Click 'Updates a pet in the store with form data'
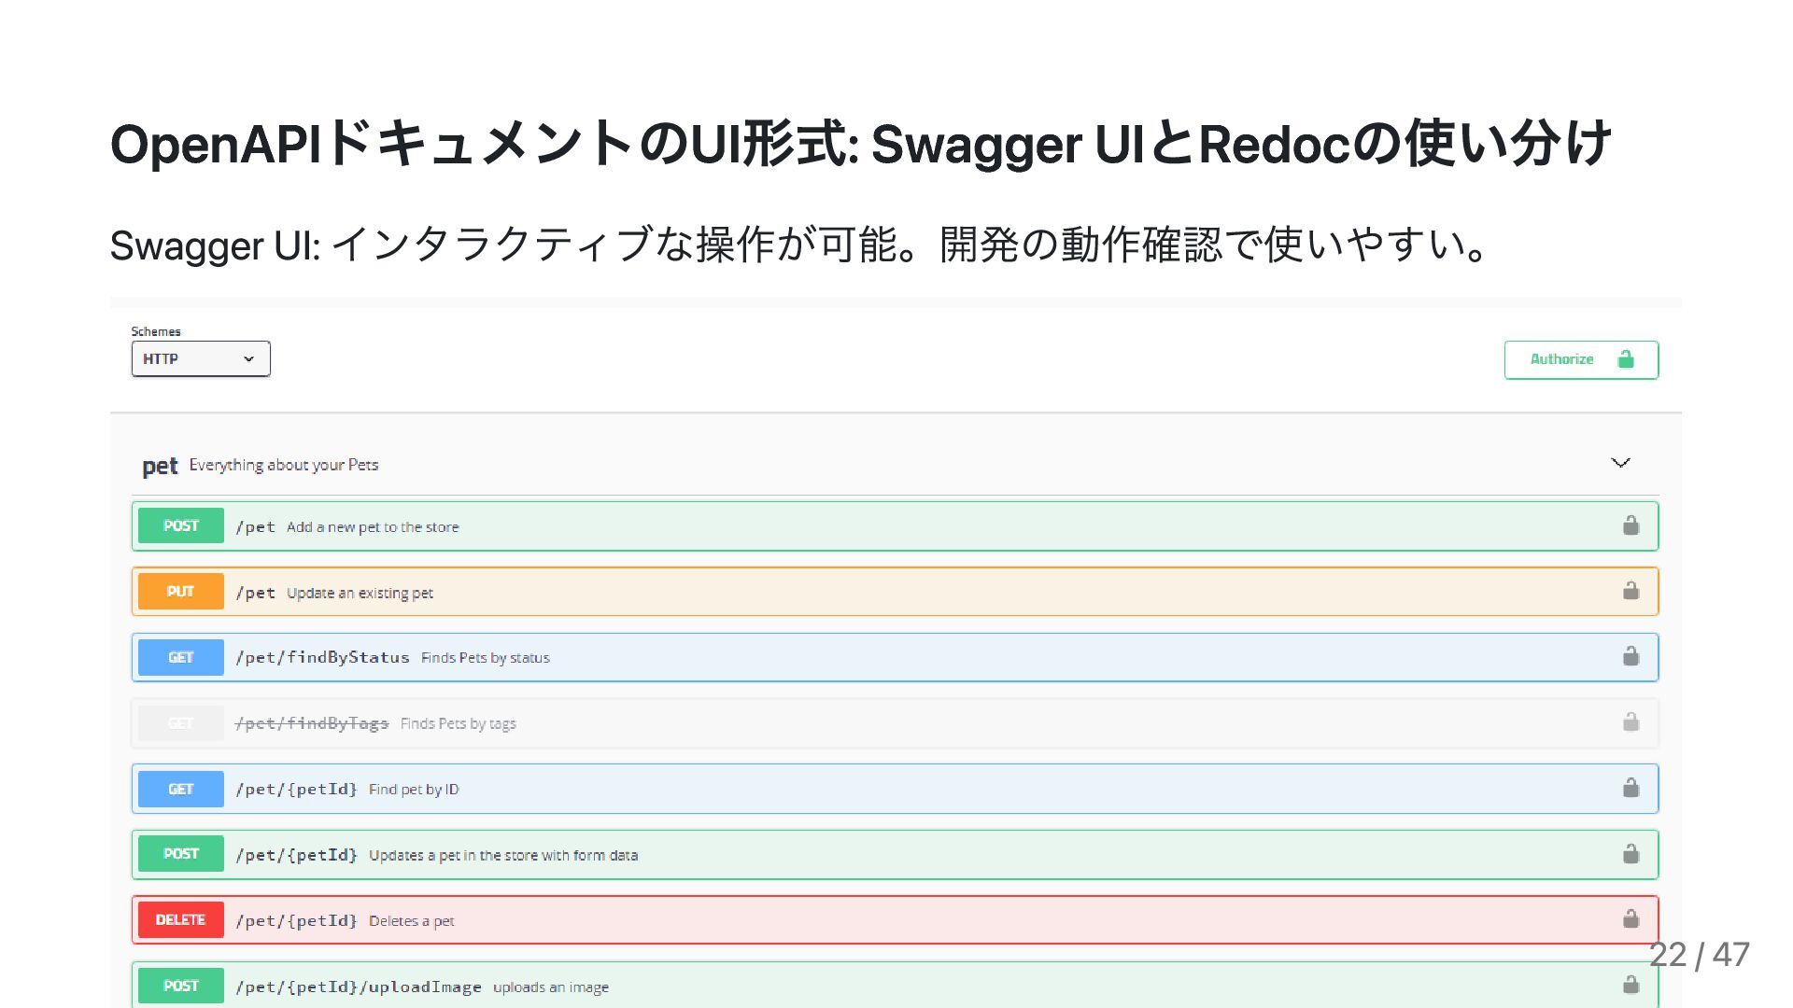Viewport: 1793px width, 1008px height. click(503, 855)
